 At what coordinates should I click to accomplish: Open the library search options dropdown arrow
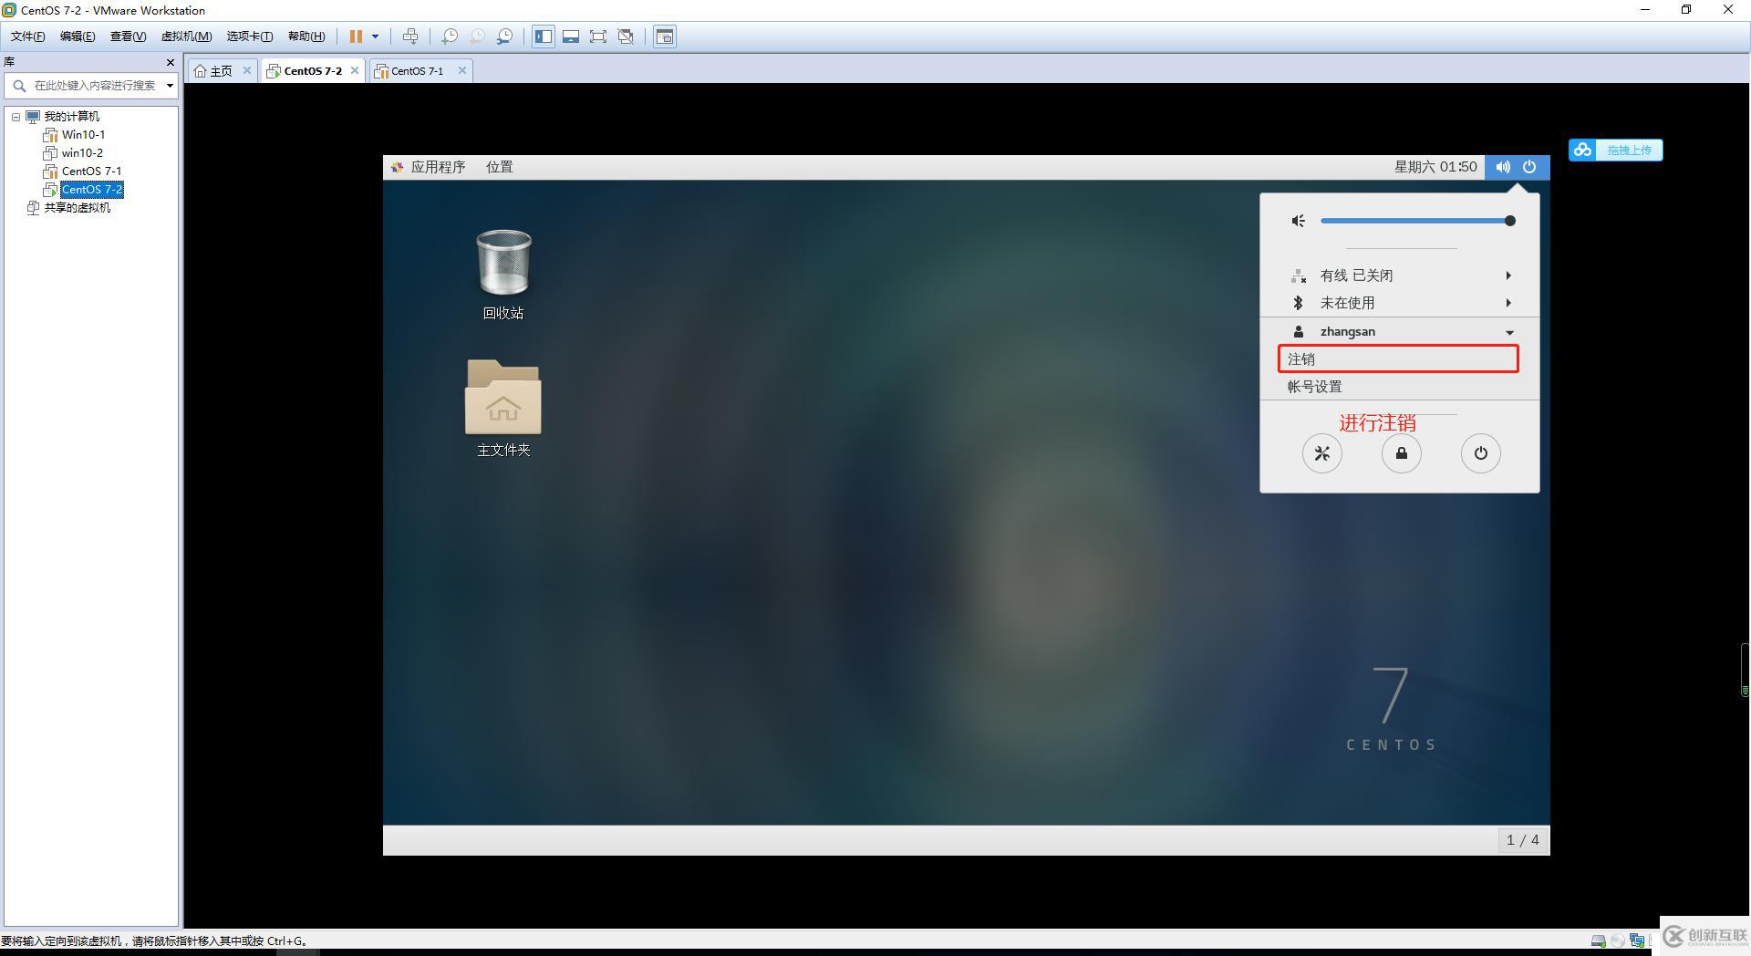(170, 86)
